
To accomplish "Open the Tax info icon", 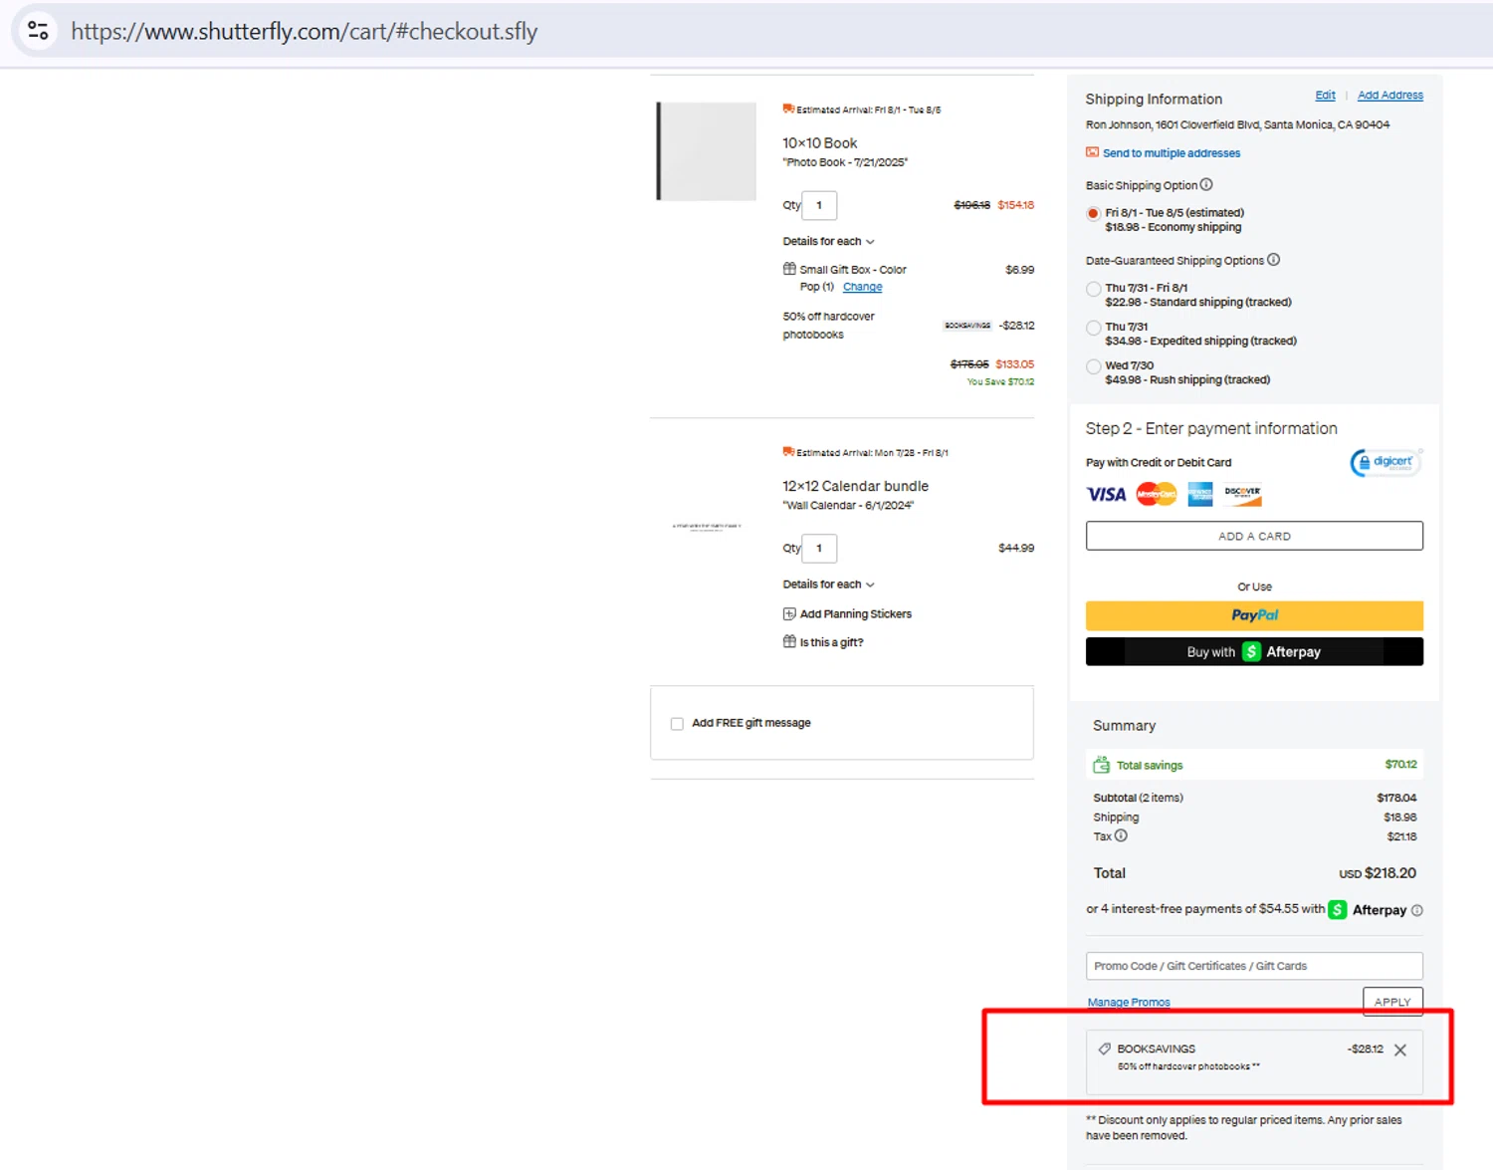I will click(x=1121, y=836).
